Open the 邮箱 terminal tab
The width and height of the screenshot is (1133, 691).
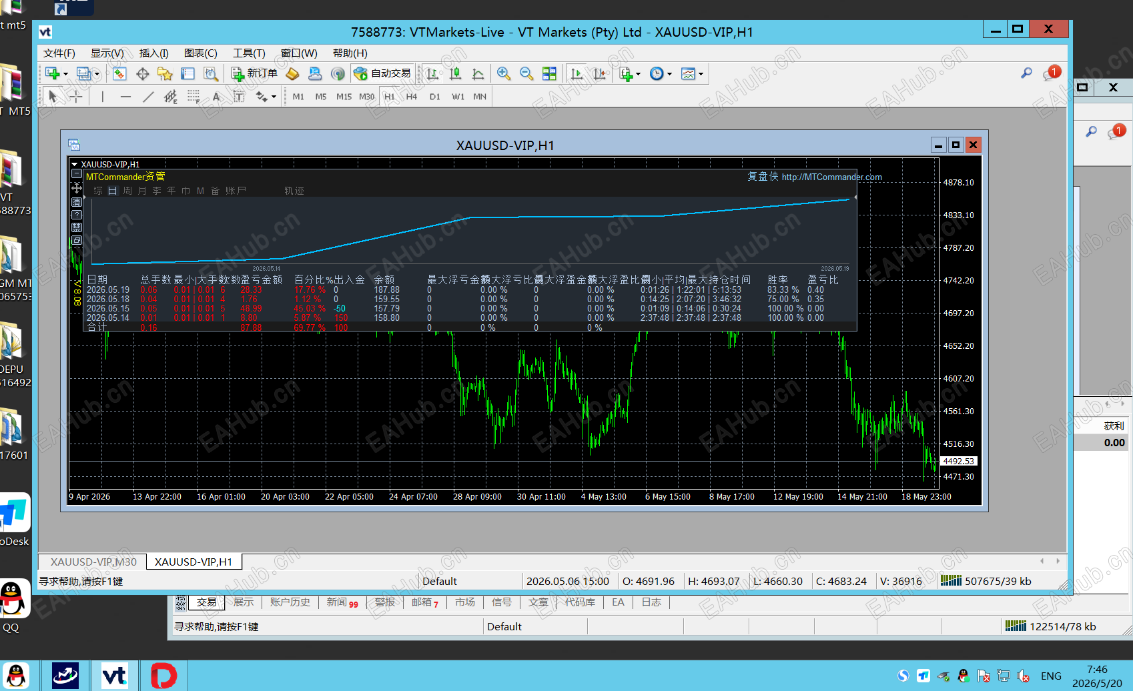coord(425,602)
